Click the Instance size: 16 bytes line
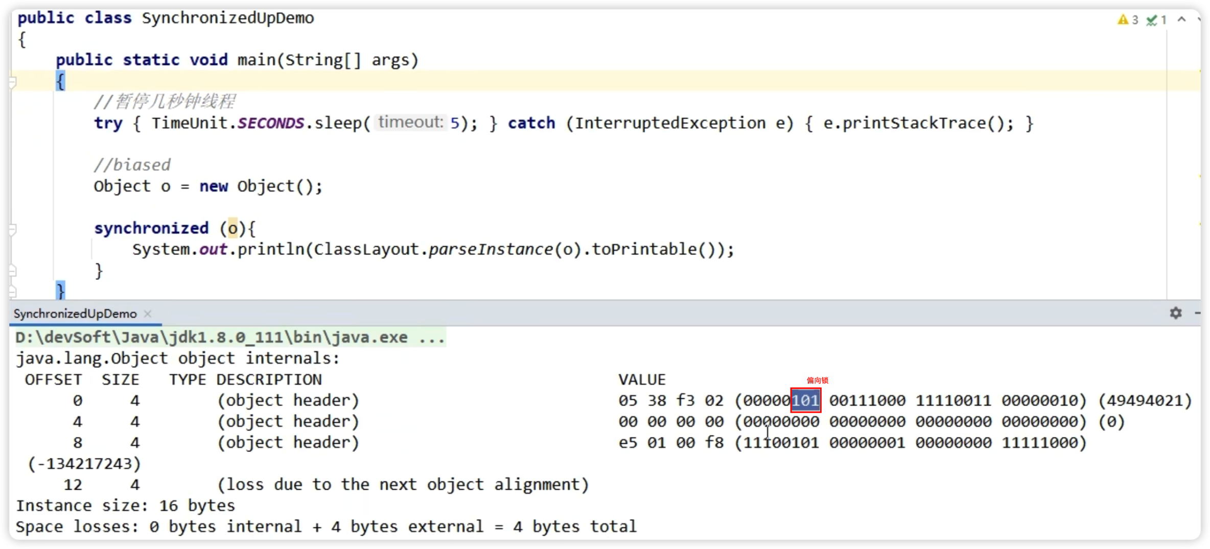The width and height of the screenshot is (1210, 549). click(x=125, y=506)
